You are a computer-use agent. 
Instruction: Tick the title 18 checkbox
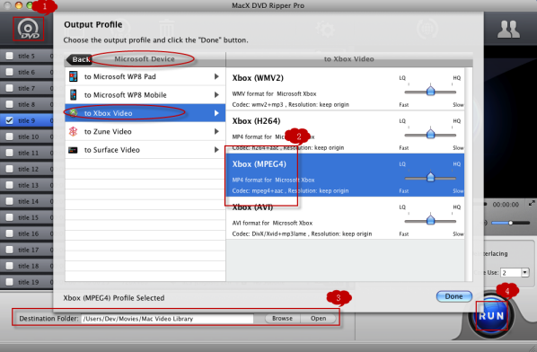(10, 266)
